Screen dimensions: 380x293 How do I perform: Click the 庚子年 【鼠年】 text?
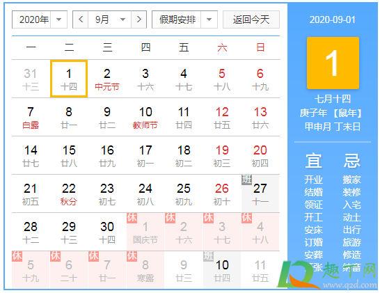(331, 113)
